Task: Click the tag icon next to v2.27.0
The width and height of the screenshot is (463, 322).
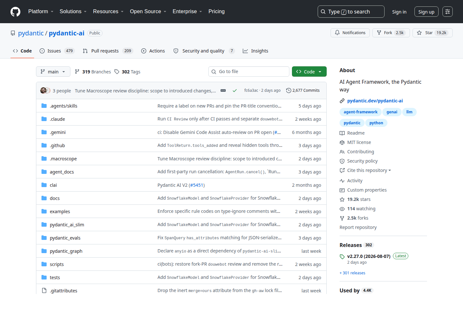Action: click(x=342, y=257)
